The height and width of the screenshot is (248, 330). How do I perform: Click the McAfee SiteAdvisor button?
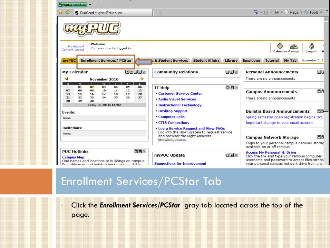73,5
